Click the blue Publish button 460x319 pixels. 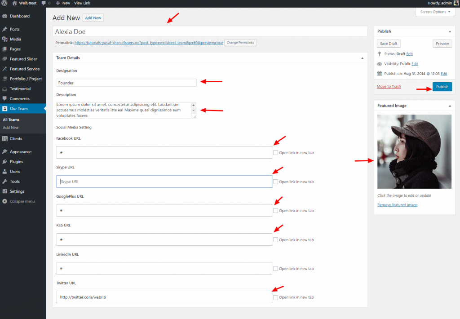coord(442,87)
